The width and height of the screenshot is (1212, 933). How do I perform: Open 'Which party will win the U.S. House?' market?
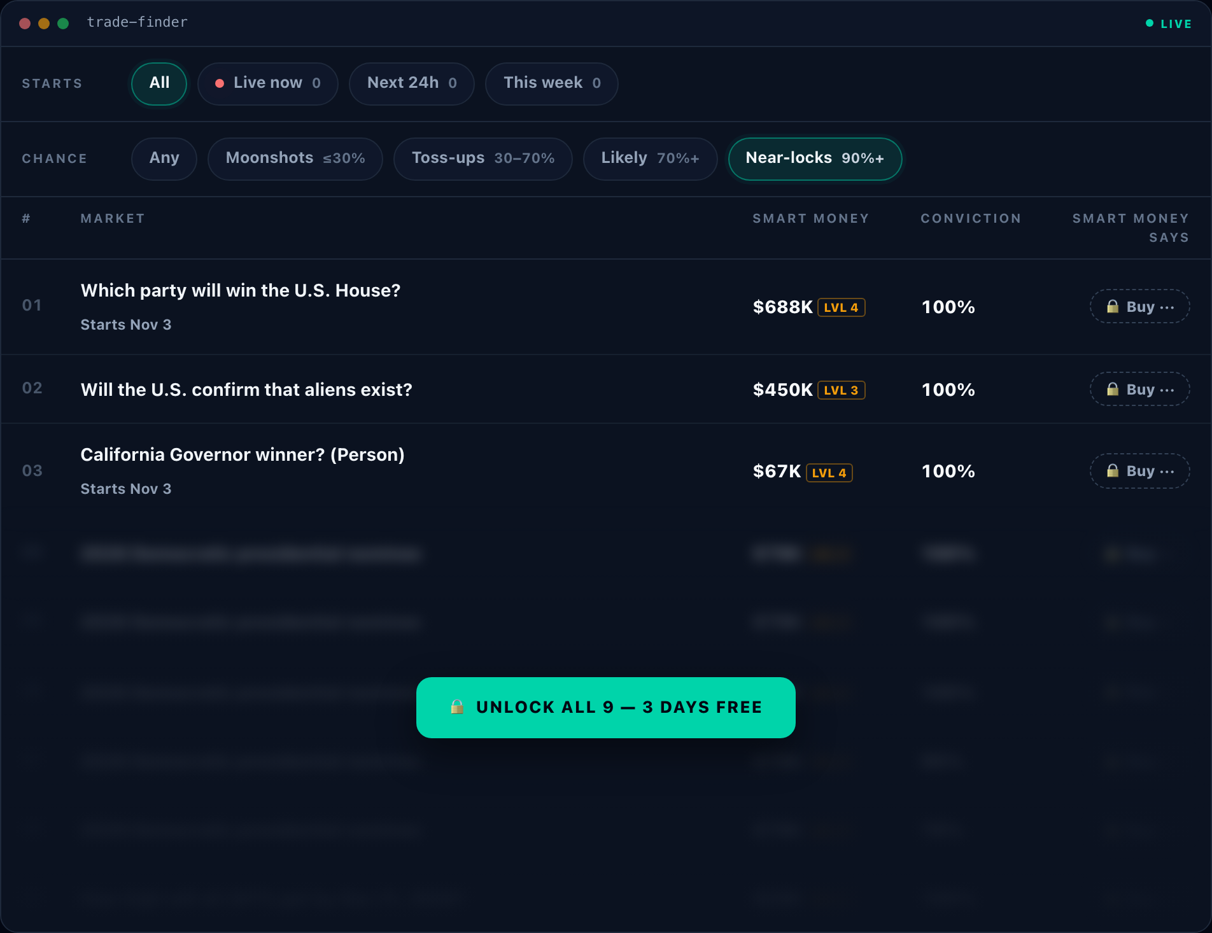241,291
